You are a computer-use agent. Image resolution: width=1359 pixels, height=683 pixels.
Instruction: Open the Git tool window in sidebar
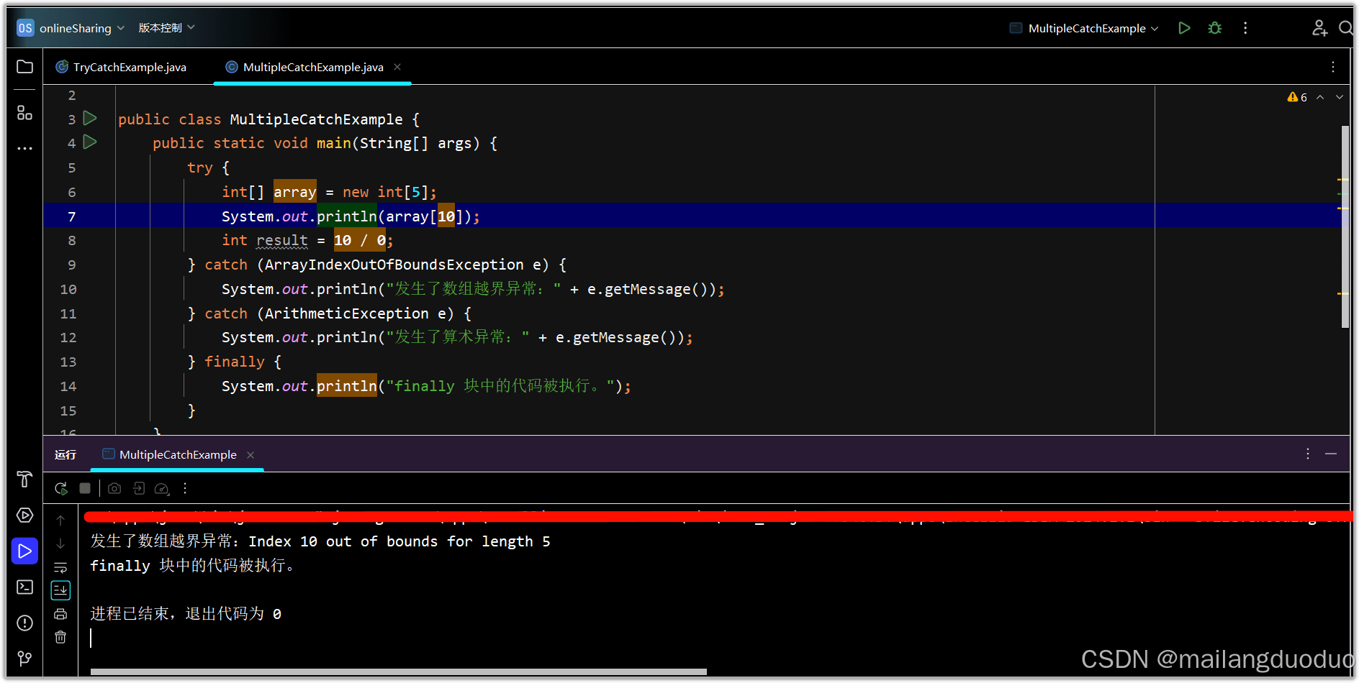click(24, 658)
